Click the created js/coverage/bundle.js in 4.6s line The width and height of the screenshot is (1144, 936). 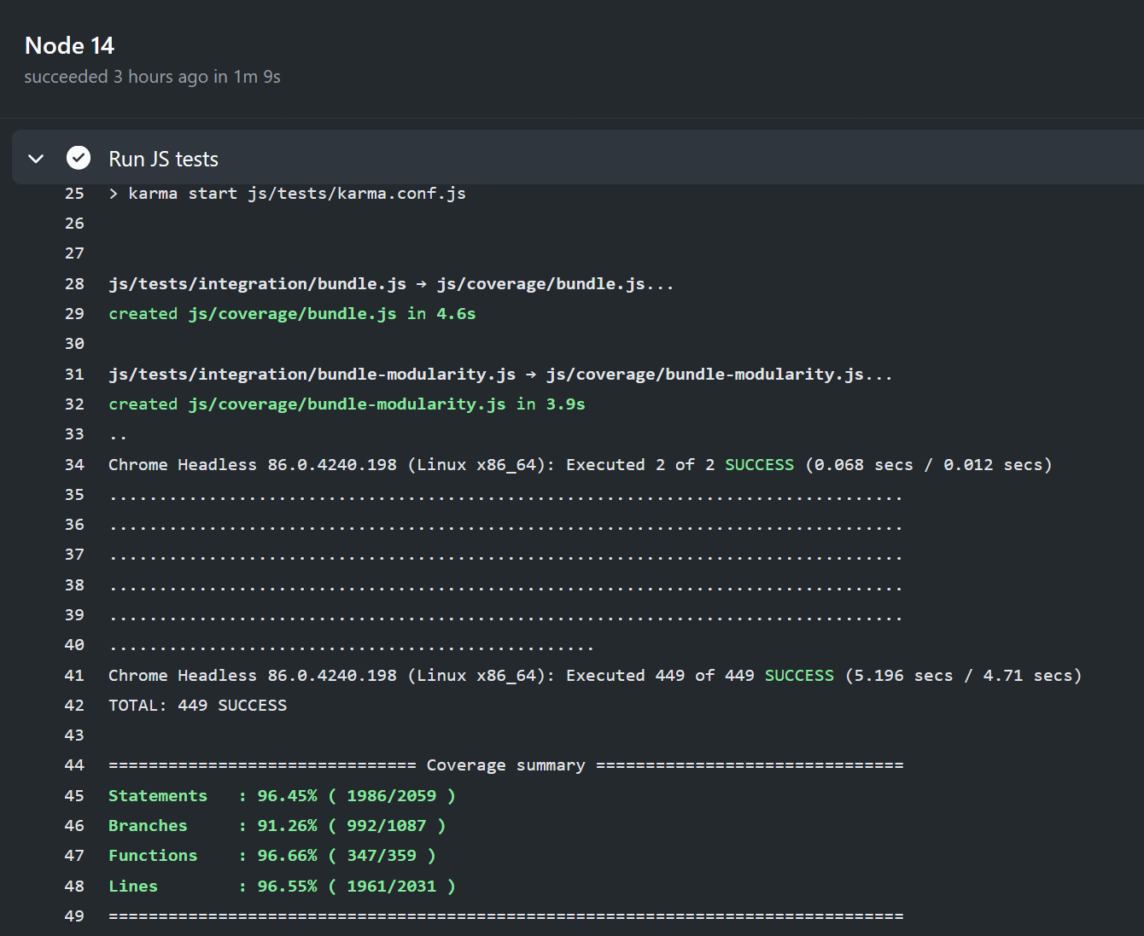click(x=292, y=314)
